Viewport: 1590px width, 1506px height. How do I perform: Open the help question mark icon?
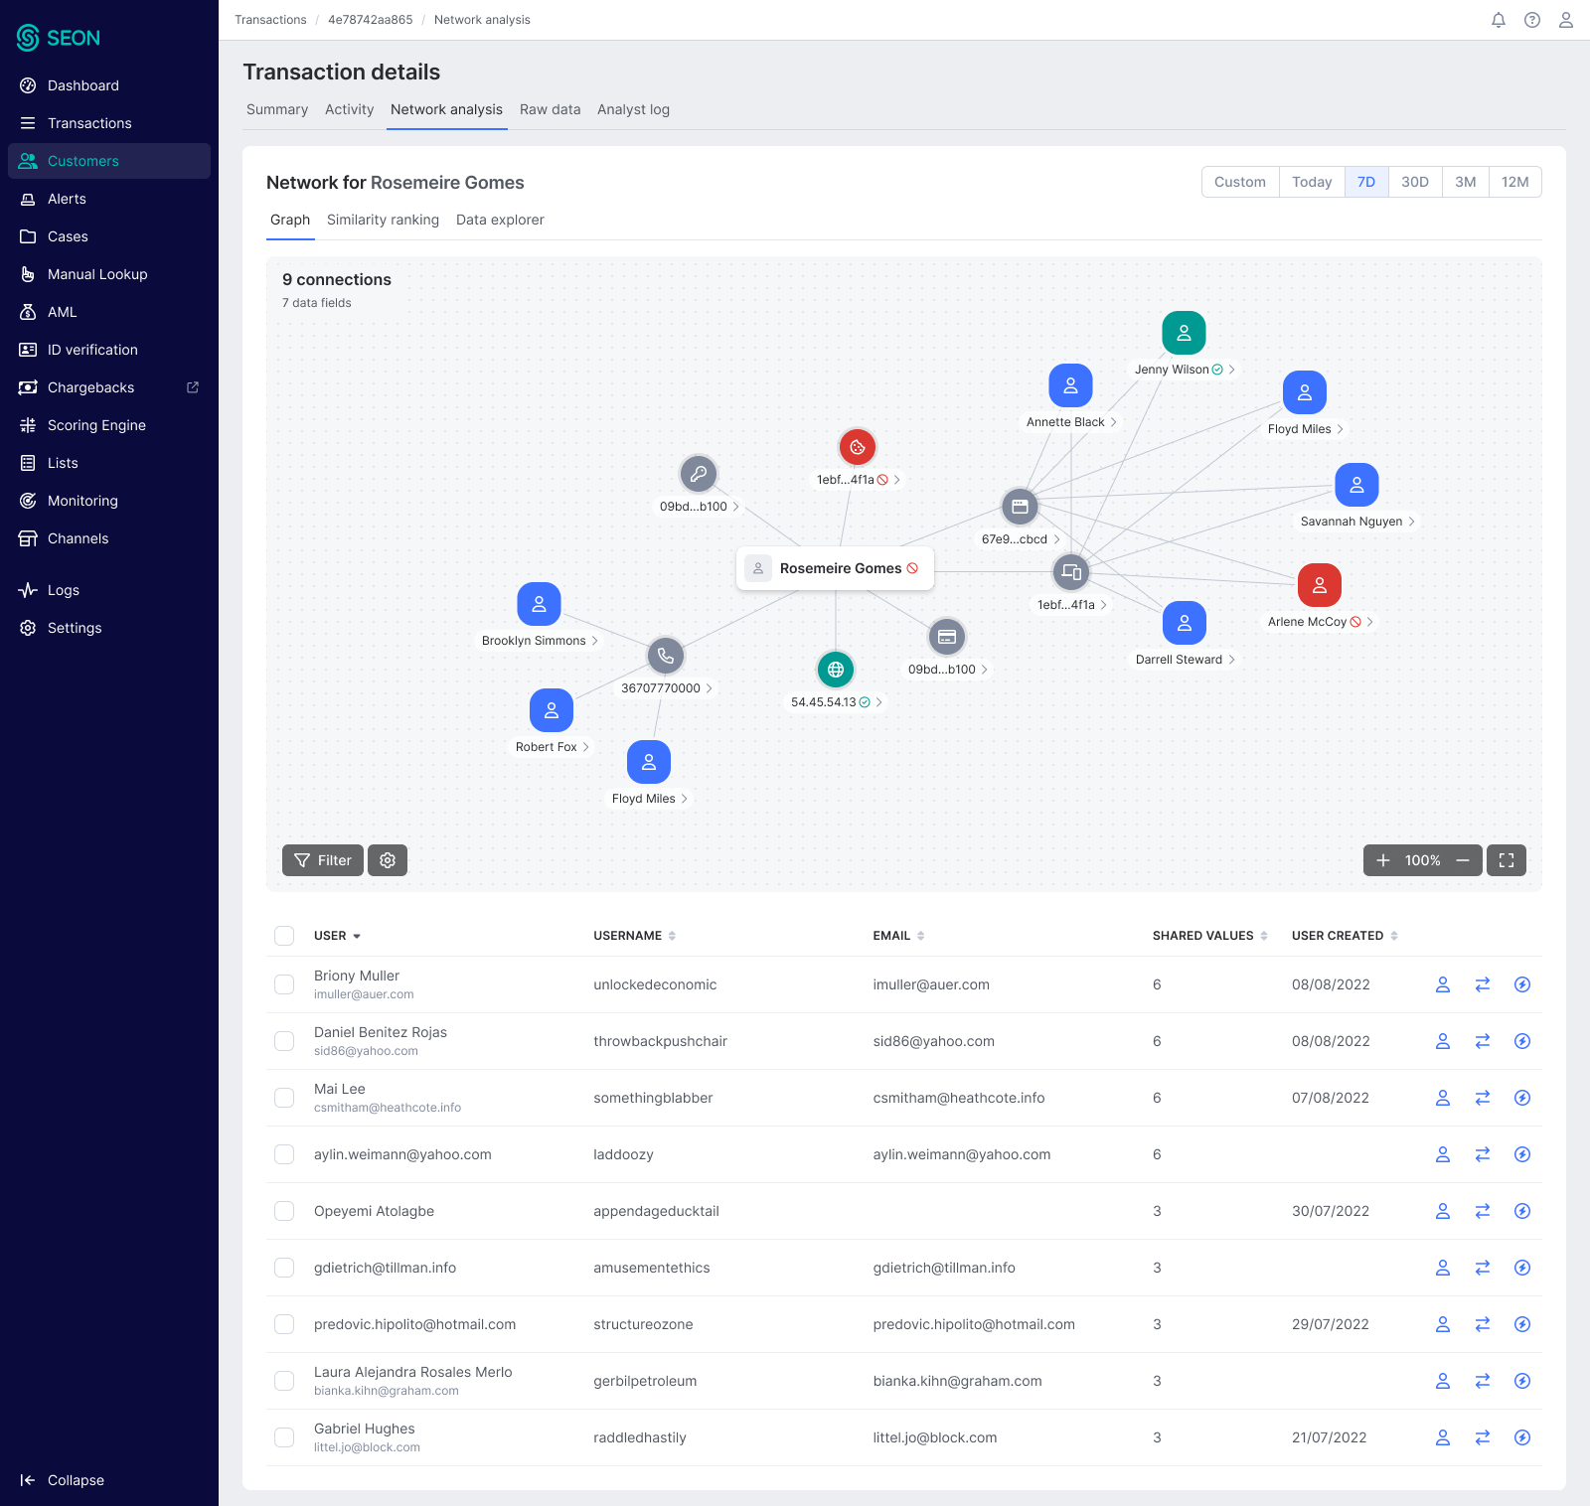1532,20
